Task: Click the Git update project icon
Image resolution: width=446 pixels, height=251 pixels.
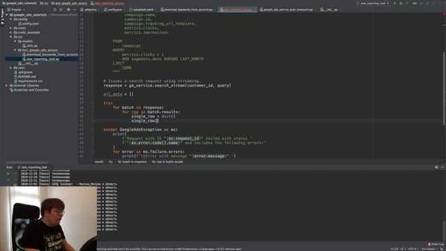Action: point(421,3)
